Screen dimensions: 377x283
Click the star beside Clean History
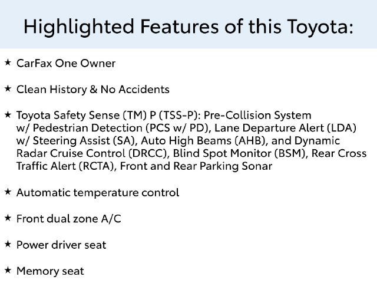pyautogui.click(x=8, y=88)
